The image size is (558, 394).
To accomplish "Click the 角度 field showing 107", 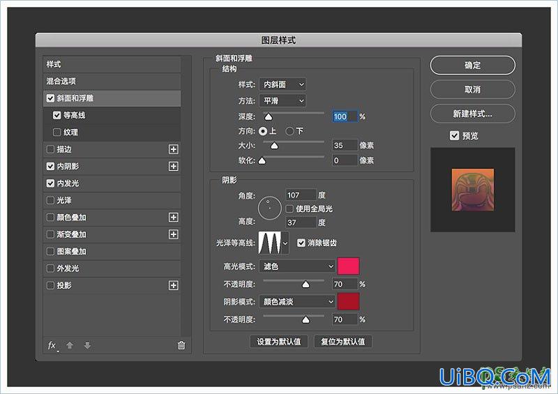I will [x=301, y=195].
